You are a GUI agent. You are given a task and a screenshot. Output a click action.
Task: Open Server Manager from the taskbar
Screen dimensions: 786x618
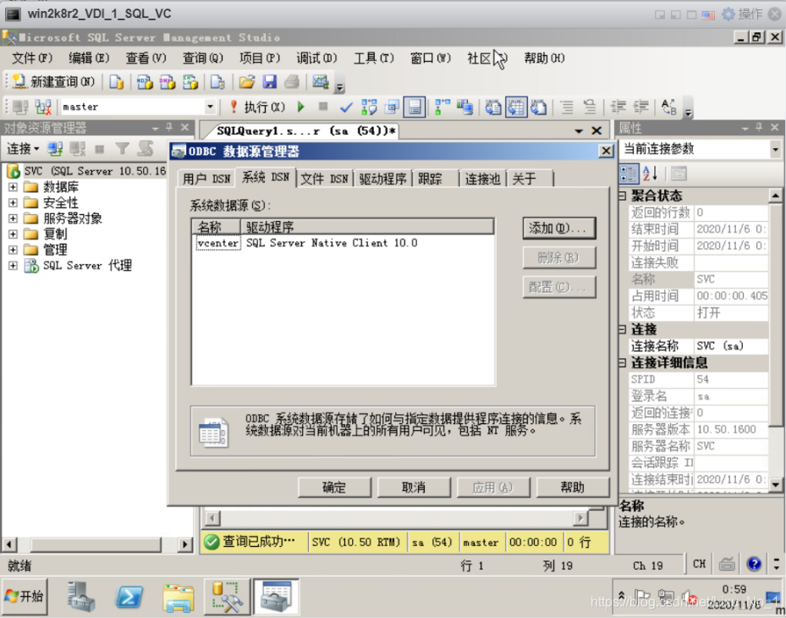(x=80, y=597)
